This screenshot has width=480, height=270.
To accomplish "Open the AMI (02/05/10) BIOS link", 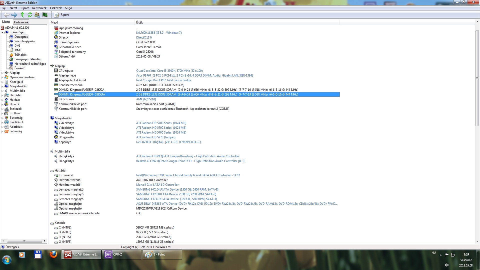I will tap(146, 99).
